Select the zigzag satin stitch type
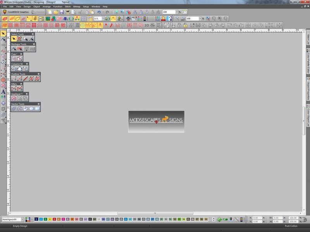310x232 pixels. (x=5, y=25)
